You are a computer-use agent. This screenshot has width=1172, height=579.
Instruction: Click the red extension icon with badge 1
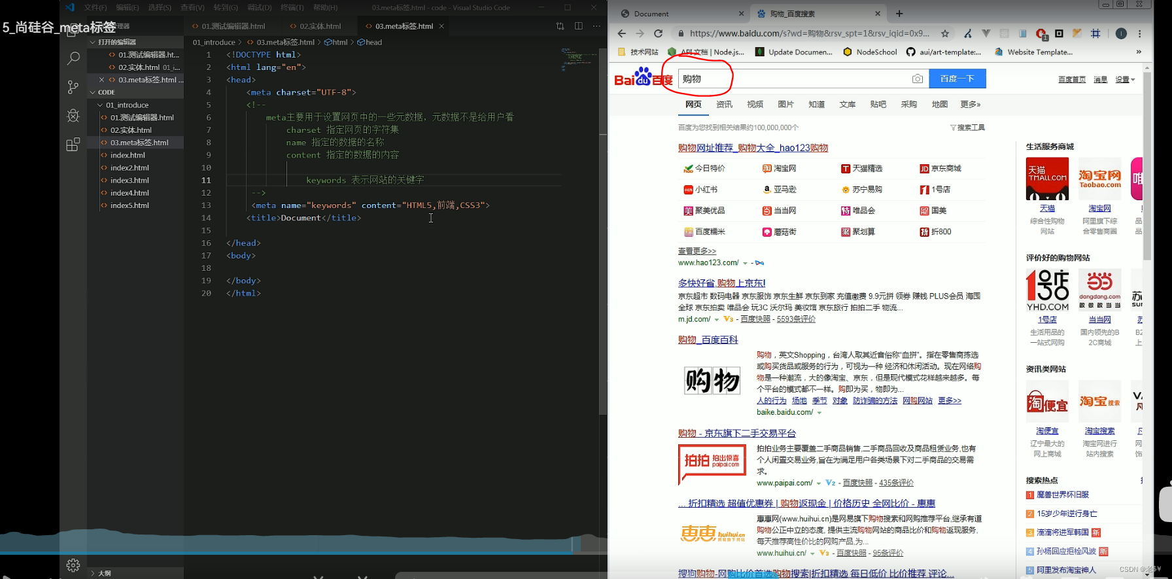pos(1041,34)
